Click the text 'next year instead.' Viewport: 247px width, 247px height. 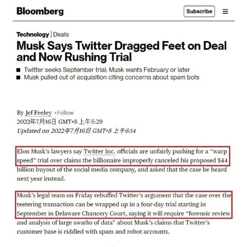coord(41,179)
